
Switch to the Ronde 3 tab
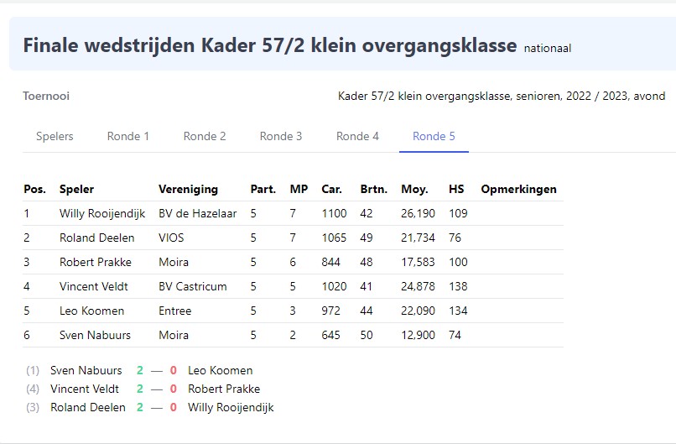tap(281, 136)
